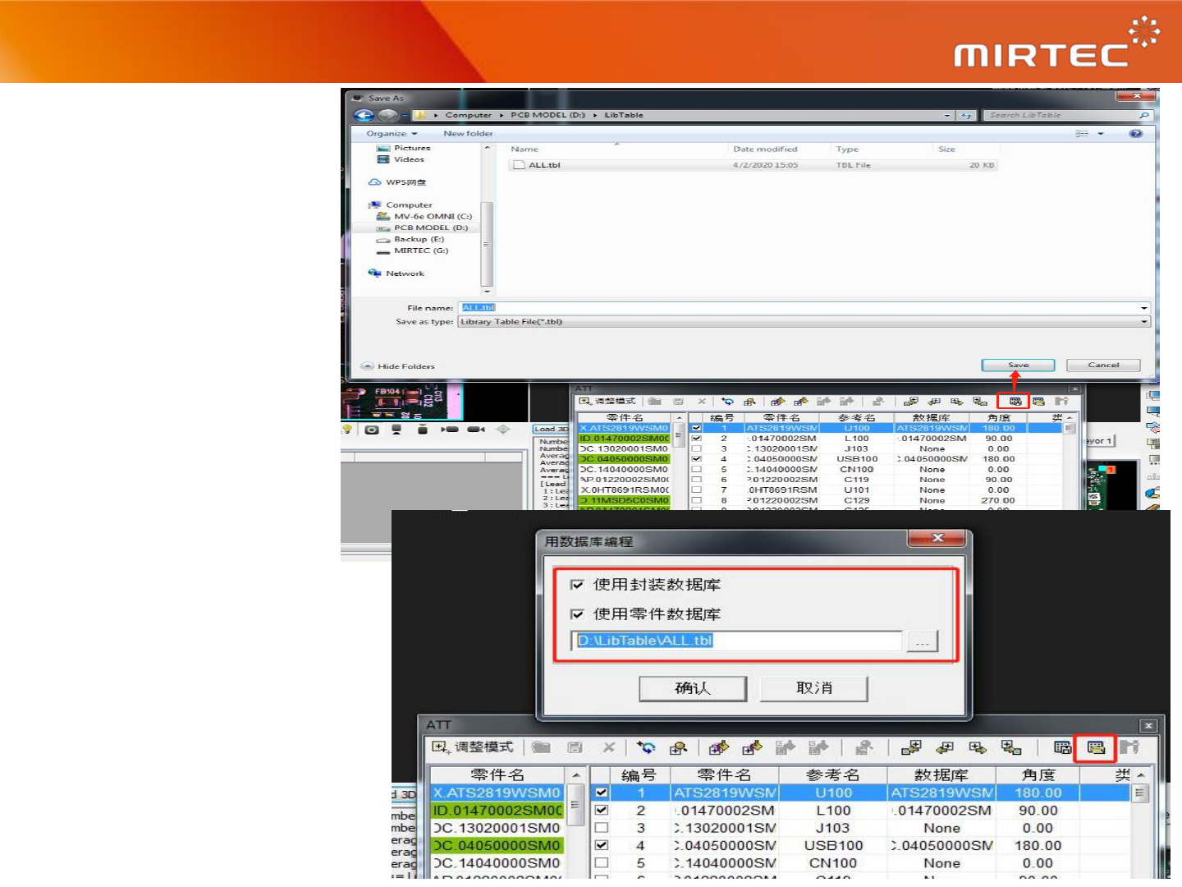Click 调整模式 adjust mode button in lower ATT toolbar
The height and width of the screenshot is (887, 1182).
(474, 747)
